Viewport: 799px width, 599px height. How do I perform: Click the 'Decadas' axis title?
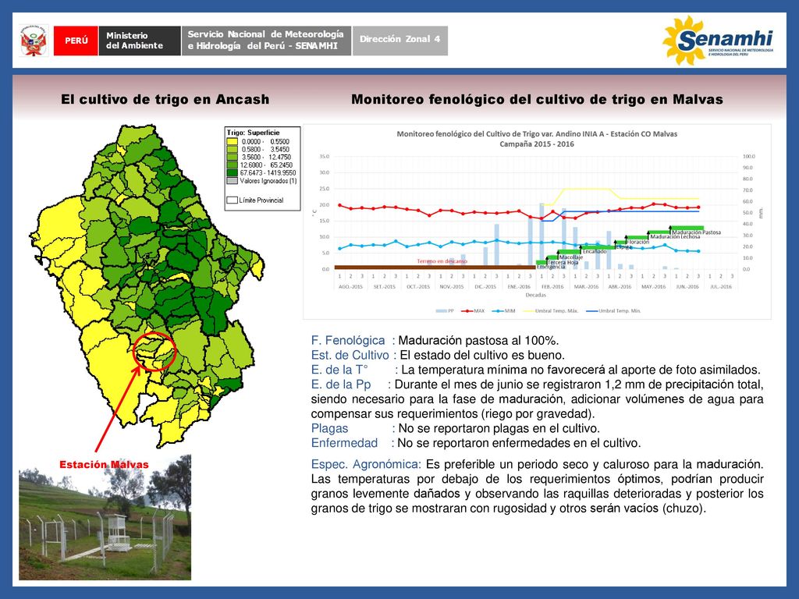(x=535, y=295)
